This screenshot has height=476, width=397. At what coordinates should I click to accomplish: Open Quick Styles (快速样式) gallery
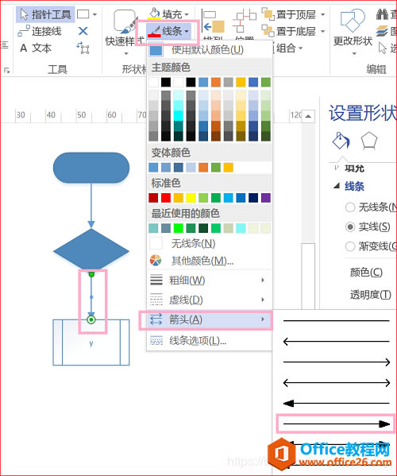125,32
